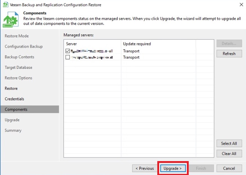The width and height of the screenshot is (246, 175).
Task: Click the Select All button
Action: [229, 144]
